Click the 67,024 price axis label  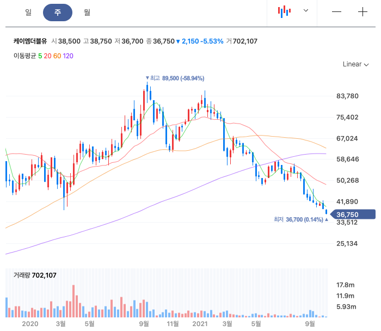click(x=347, y=138)
